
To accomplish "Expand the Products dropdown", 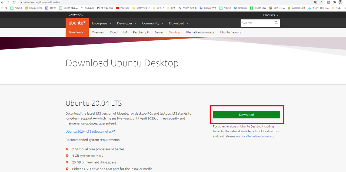I will tap(271, 15).
